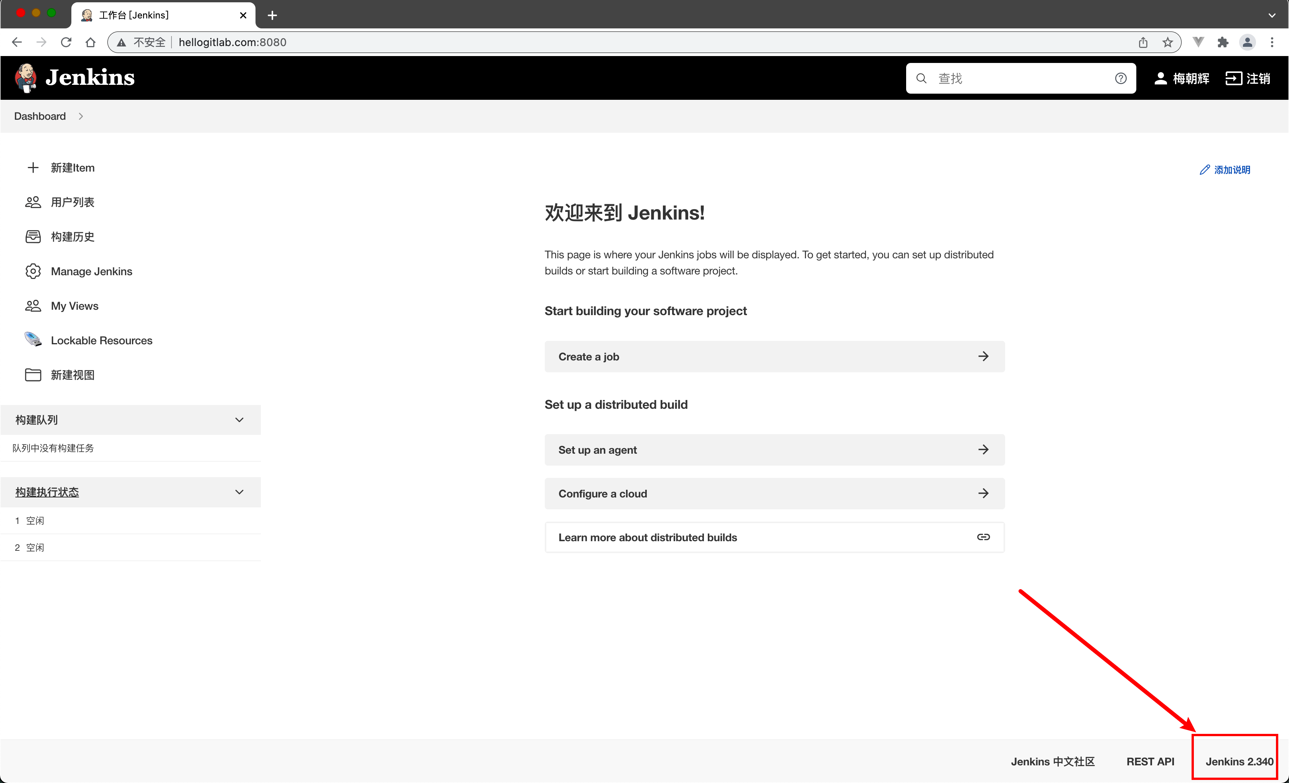This screenshot has height=783, width=1289.
Task: Expand the Dashboard breadcrumb chevron
Action: point(81,116)
